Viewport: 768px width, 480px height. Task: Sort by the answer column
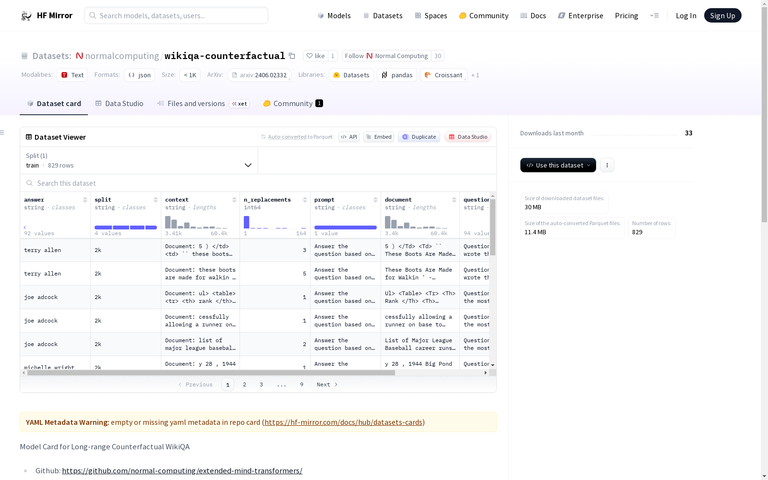click(x=85, y=200)
